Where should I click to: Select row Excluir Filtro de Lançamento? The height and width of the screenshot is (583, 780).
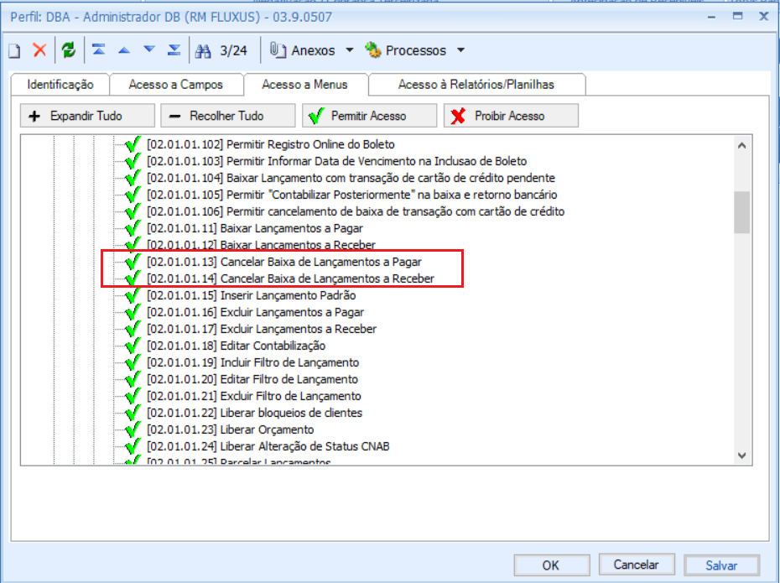(253, 397)
